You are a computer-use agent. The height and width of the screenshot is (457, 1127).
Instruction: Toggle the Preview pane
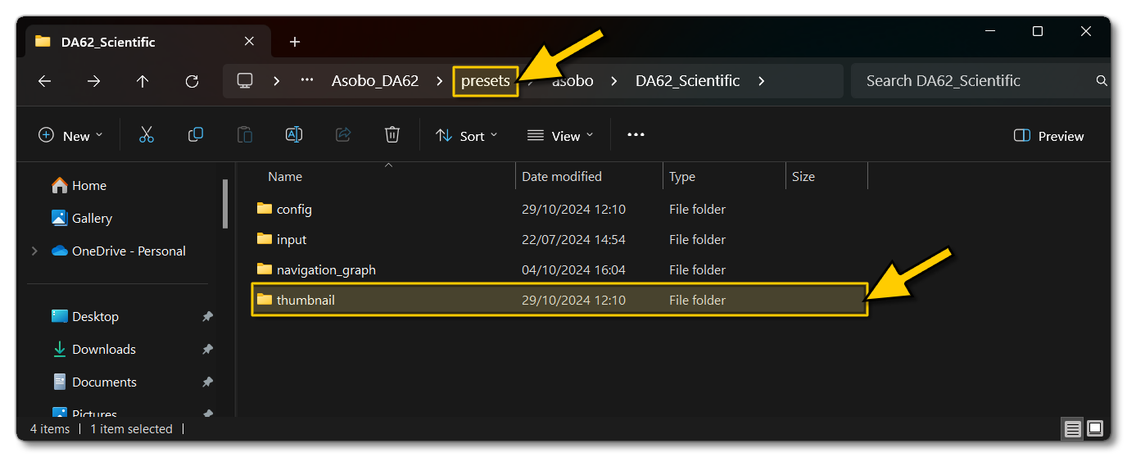coord(1048,136)
